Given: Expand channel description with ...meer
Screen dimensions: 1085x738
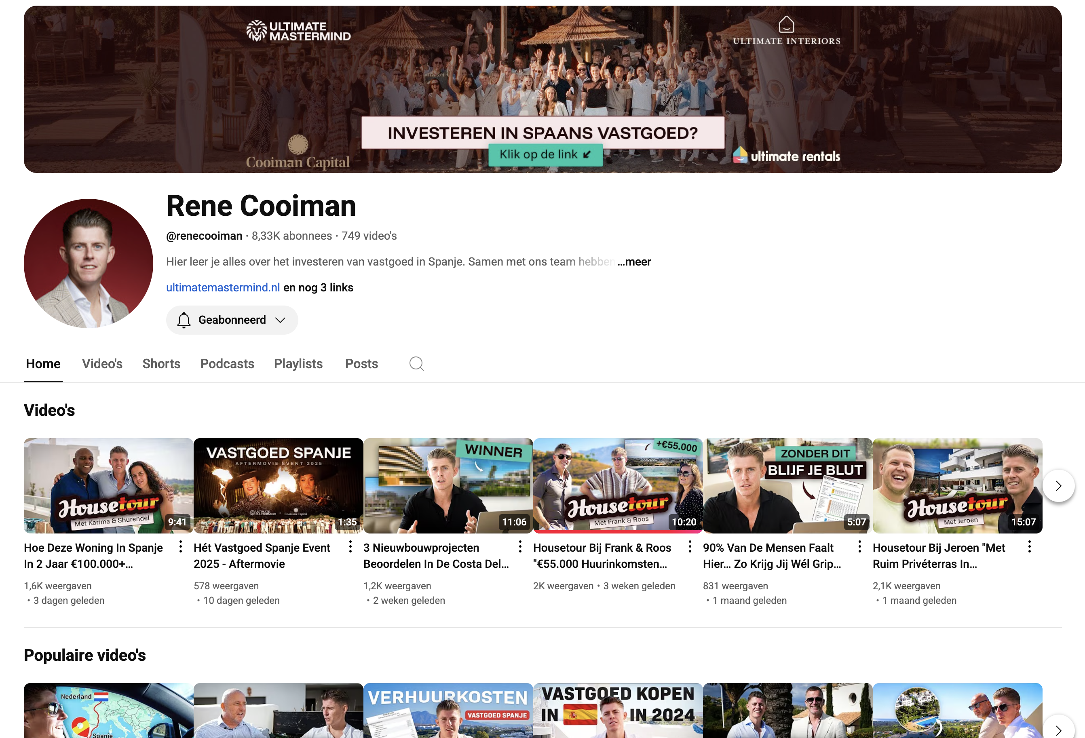Looking at the screenshot, I should click(634, 262).
